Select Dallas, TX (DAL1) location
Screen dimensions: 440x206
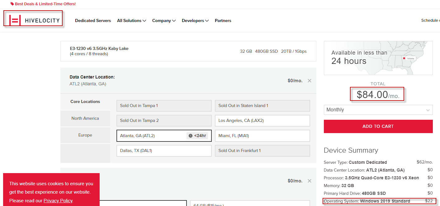click(x=164, y=150)
